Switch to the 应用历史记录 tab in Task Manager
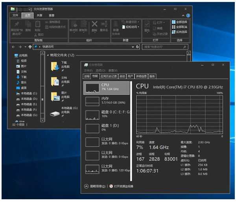This screenshot has width=236, height=202. [109, 76]
